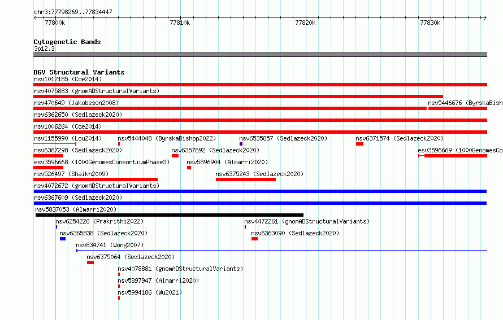Click the DGV Structural Variants track title
Image resolution: width=503 pixels, height=320 pixels.
(x=79, y=72)
